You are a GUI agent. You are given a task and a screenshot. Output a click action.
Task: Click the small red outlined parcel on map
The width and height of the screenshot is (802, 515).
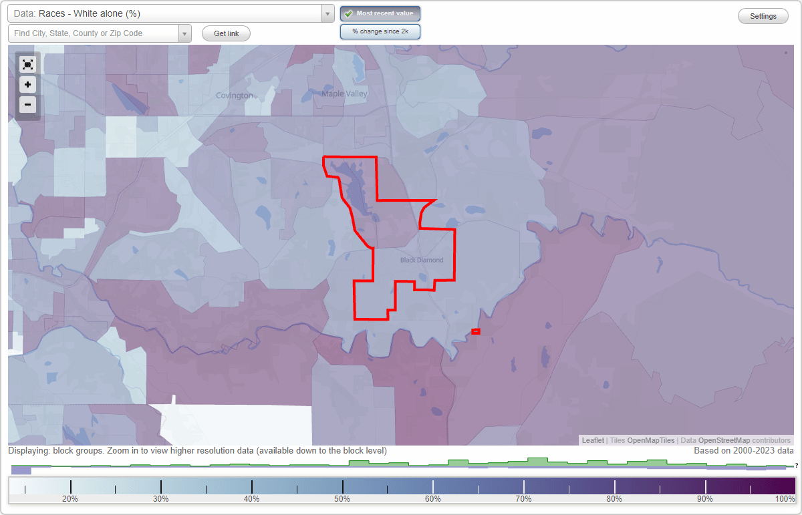pyautogui.click(x=475, y=331)
